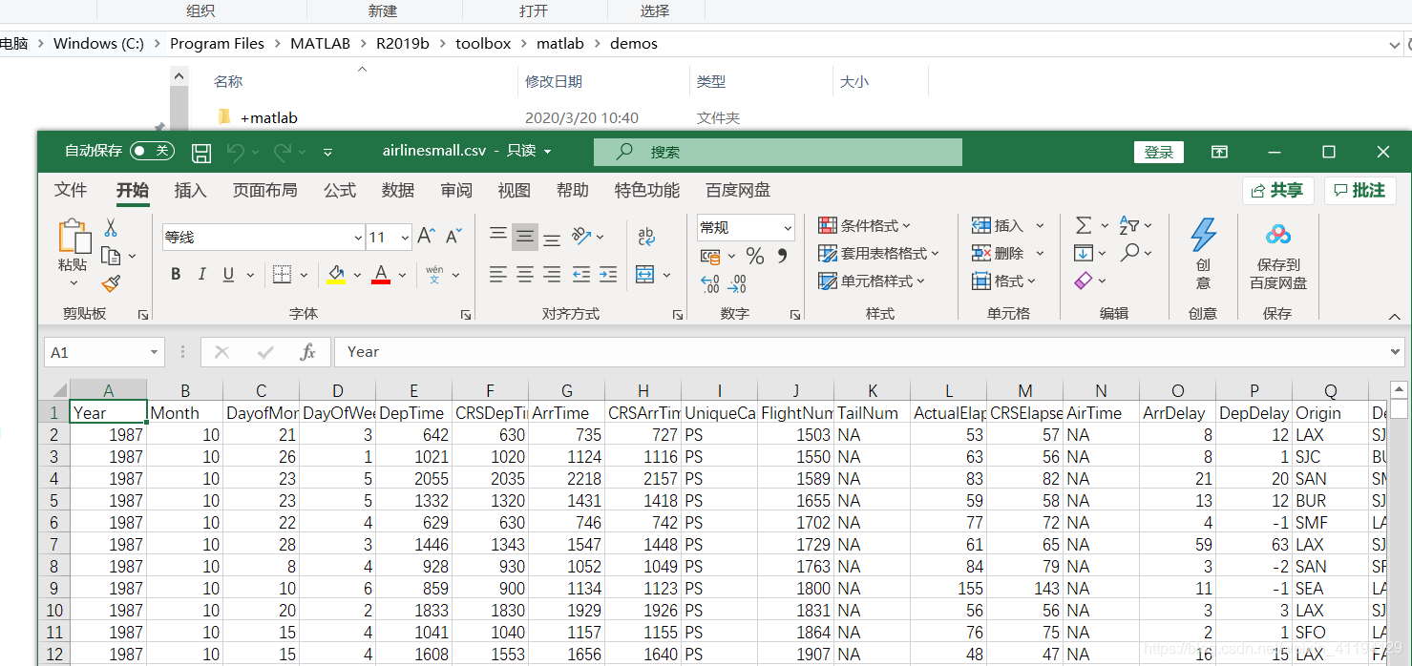This screenshot has height=666, width=1412.
Task: Open Format cells menu in ribbon
Action: tap(1004, 281)
